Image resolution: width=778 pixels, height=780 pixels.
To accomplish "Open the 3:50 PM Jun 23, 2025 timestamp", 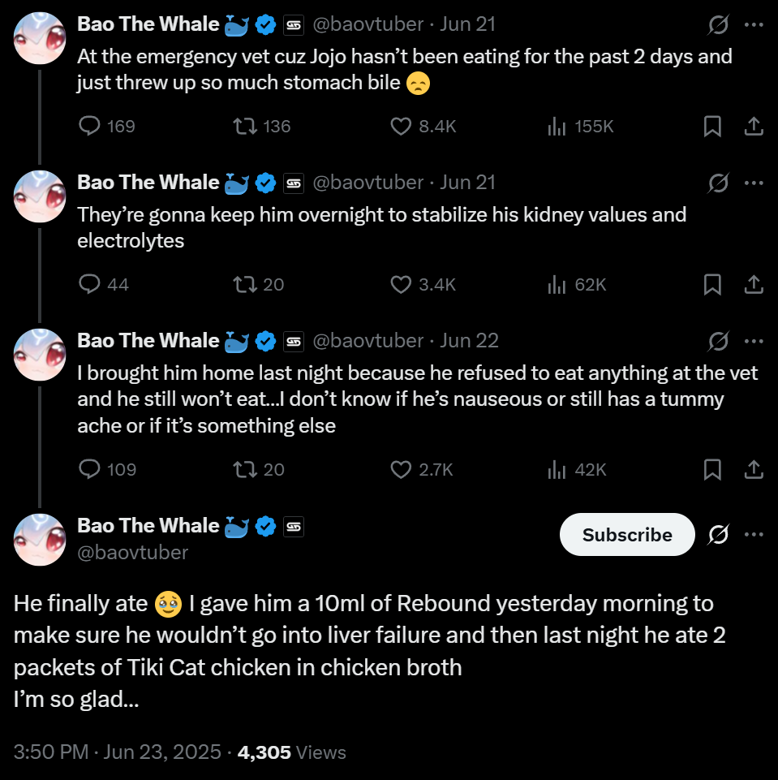I will coord(118,752).
